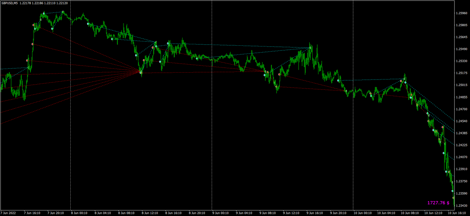
Task: Pick the 10 Jun 08:10 time label
Action: point(410,213)
